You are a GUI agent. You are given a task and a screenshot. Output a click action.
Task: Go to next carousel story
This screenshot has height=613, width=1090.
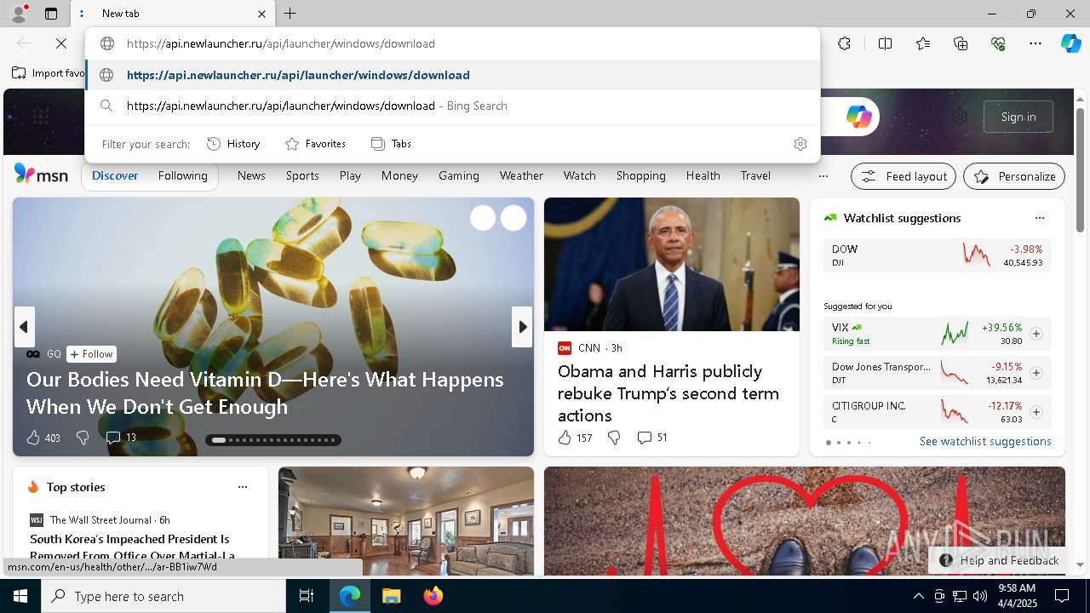pyautogui.click(x=522, y=327)
